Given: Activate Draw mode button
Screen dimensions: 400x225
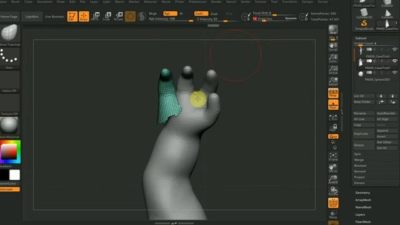Looking at the screenshot, I should (84, 16).
